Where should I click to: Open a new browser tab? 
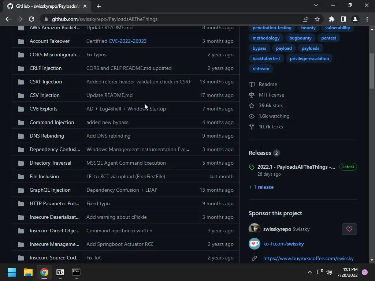(99, 6)
